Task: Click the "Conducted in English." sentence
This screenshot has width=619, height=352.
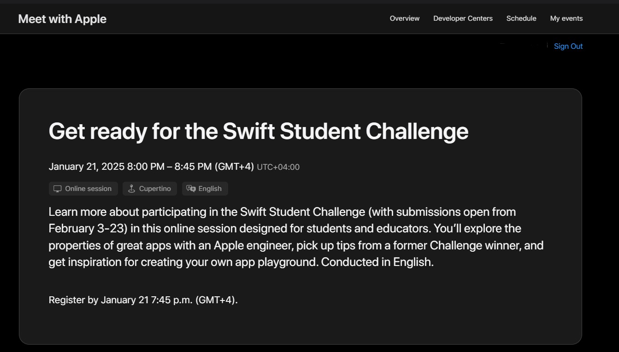Action: pos(377,262)
